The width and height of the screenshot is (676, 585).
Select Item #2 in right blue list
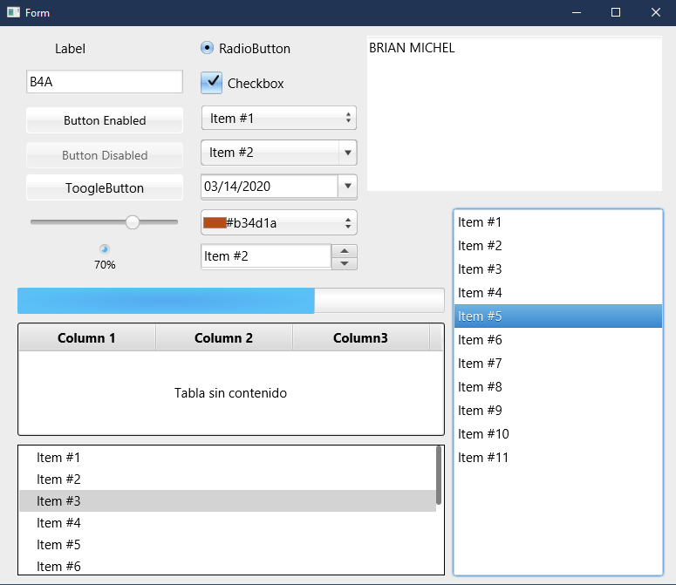tap(558, 246)
